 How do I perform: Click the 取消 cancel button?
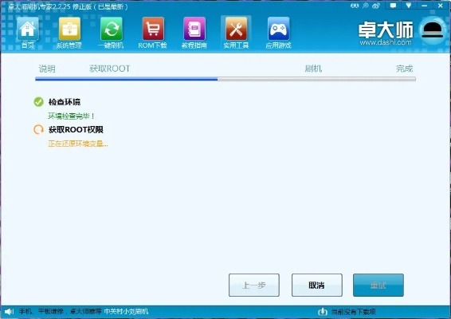[x=317, y=285]
